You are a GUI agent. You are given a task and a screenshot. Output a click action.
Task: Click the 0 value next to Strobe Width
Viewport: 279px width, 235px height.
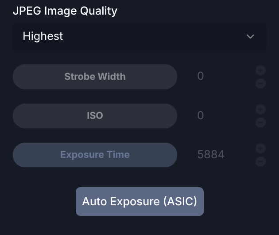[x=200, y=76]
